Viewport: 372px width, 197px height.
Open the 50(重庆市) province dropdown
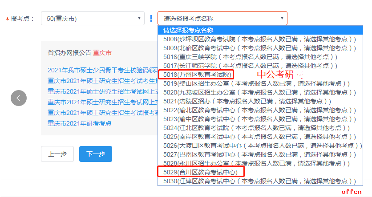(92, 19)
